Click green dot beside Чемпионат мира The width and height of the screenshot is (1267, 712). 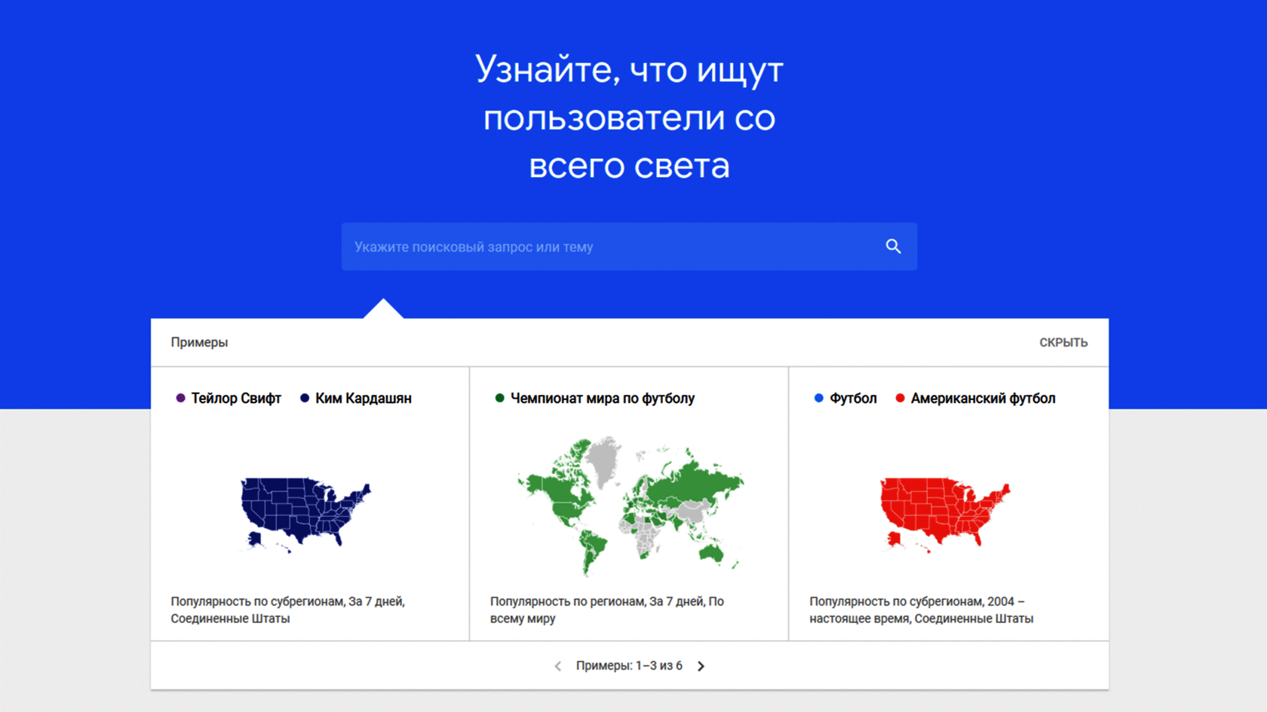pyautogui.click(x=499, y=398)
